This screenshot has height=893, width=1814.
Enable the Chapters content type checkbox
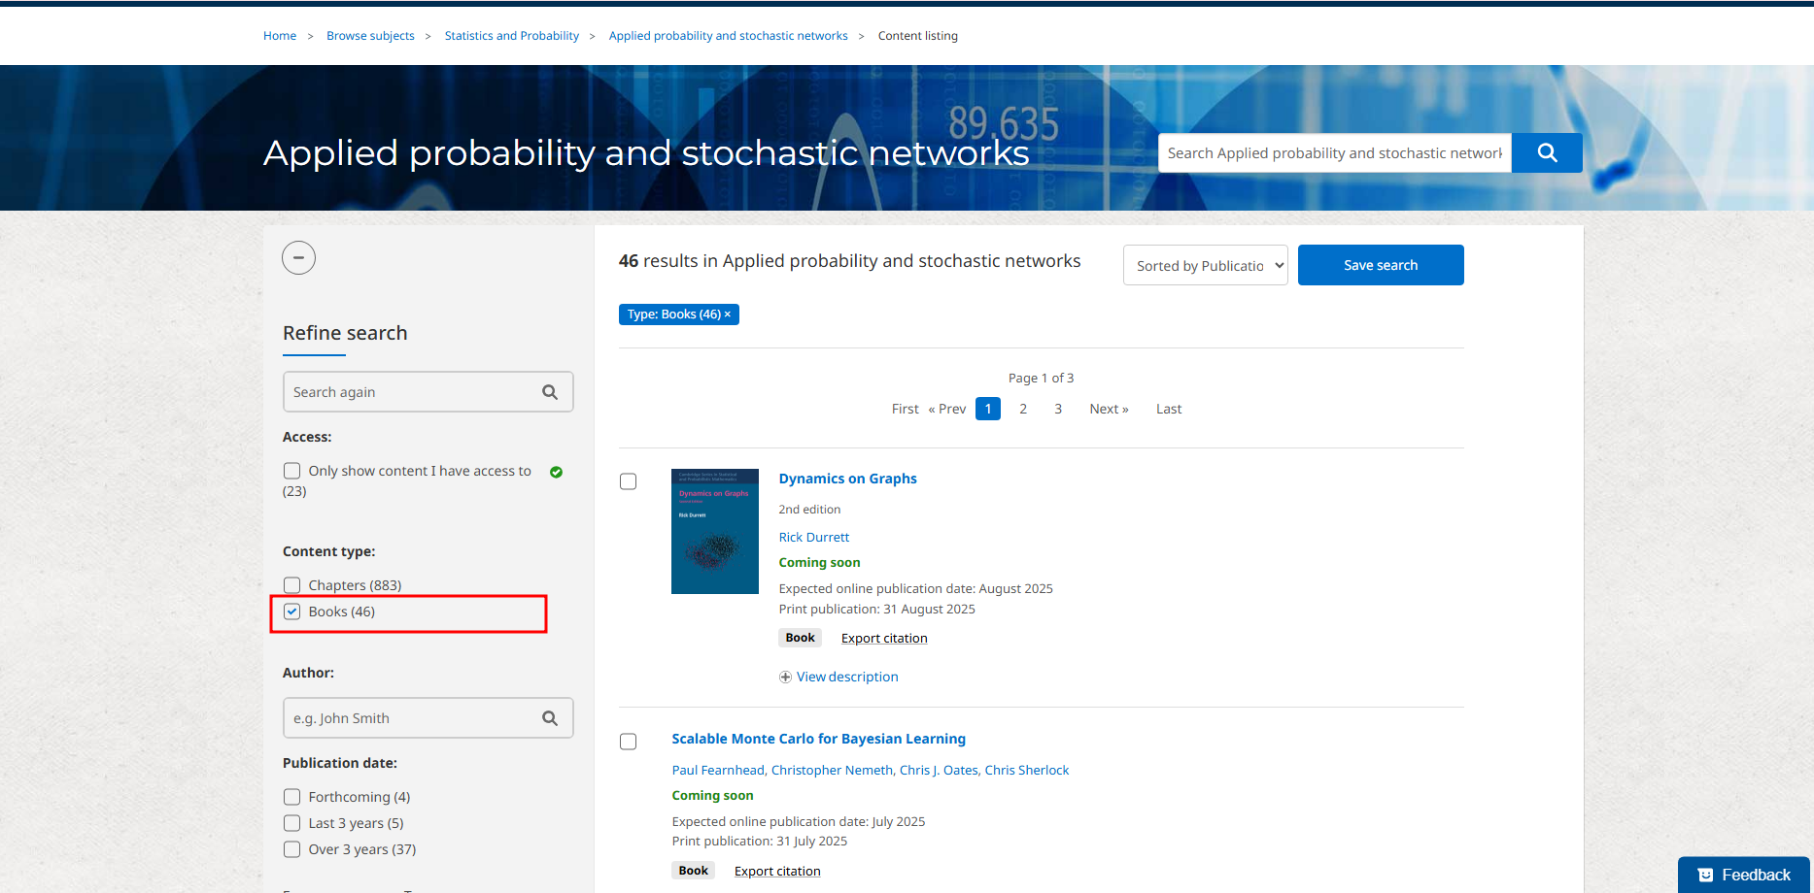pyautogui.click(x=292, y=585)
